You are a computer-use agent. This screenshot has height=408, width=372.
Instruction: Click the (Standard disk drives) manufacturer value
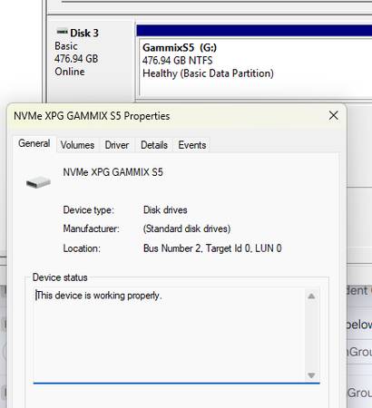pyautogui.click(x=187, y=228)
